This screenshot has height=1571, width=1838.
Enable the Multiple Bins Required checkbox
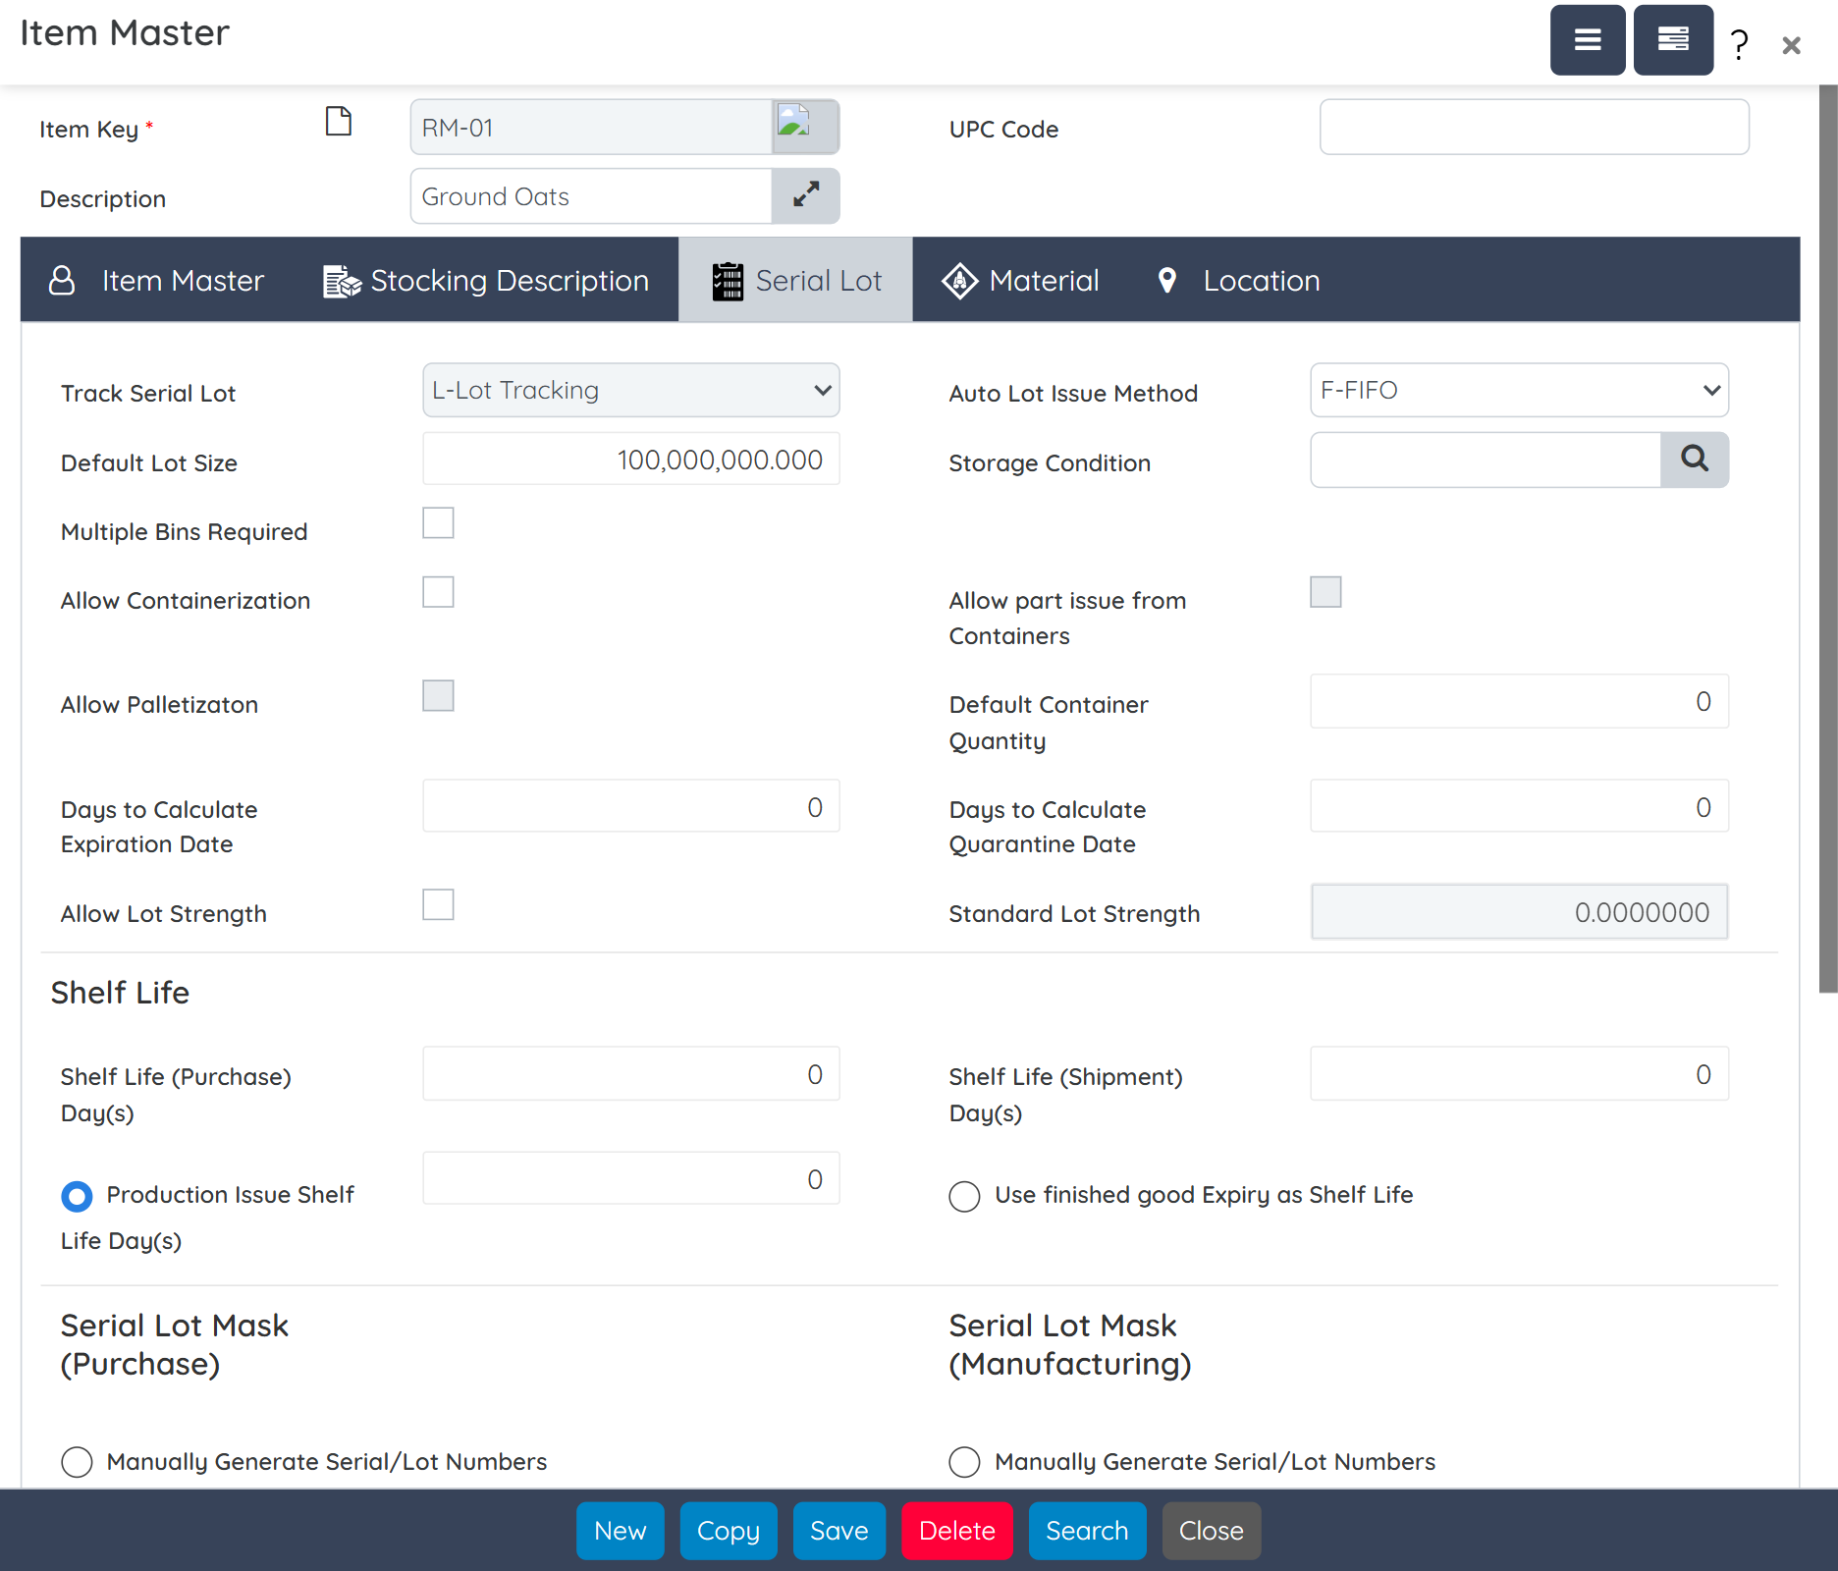click(x=438, y=522)
